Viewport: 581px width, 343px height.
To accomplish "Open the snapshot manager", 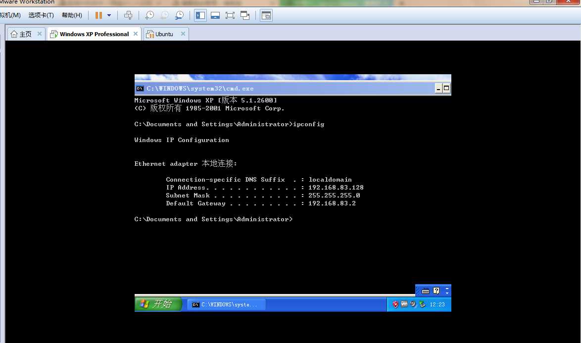I will [179, 15].
